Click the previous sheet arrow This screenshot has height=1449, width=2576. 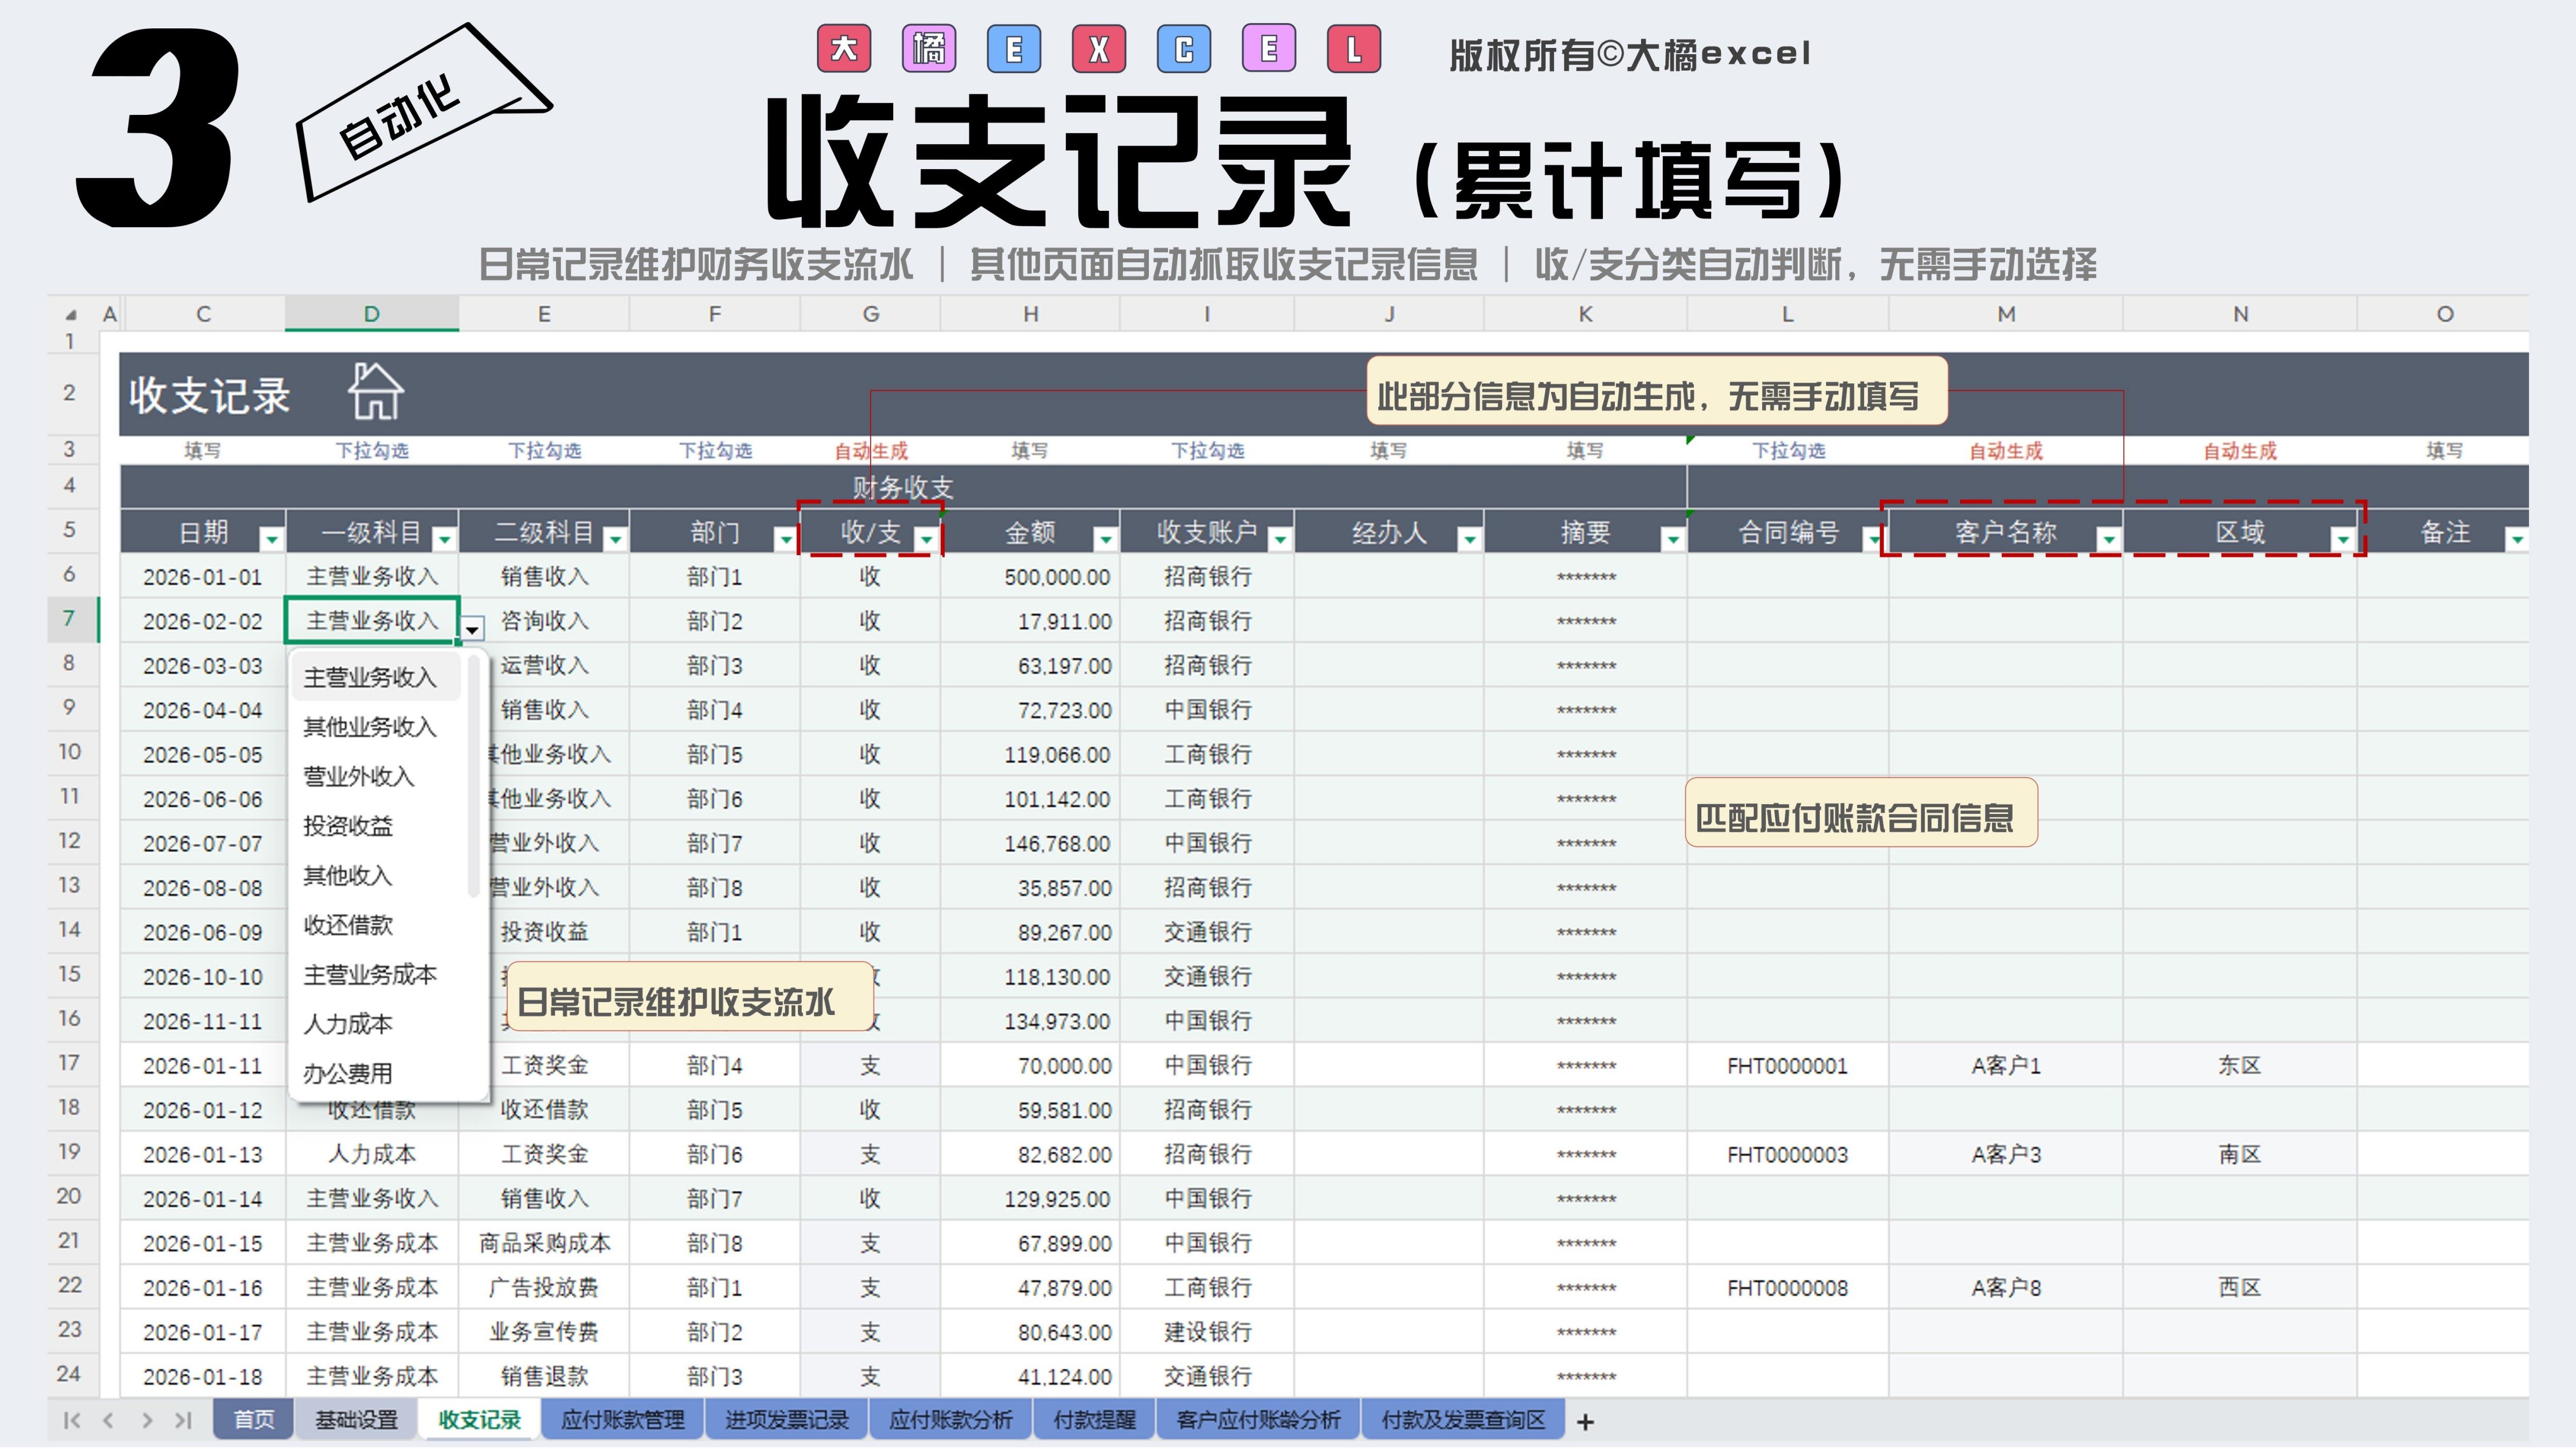tap(109, 1420)
